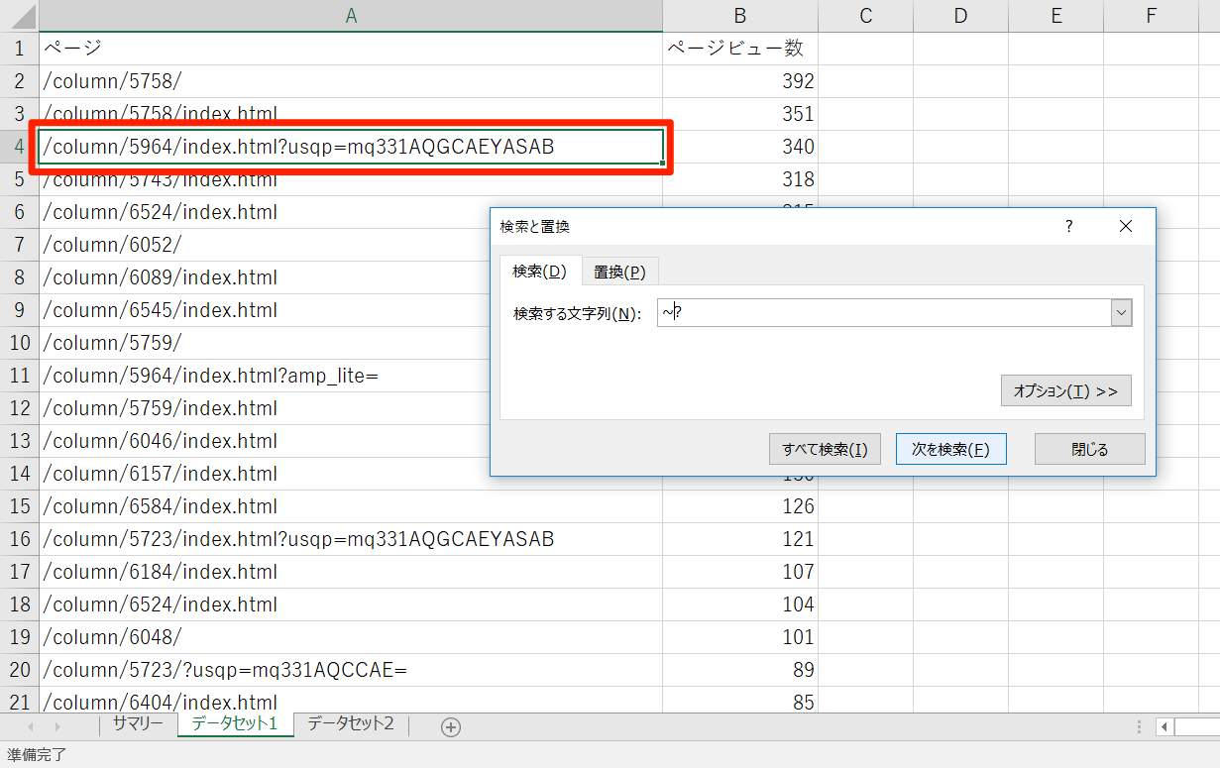Viewport: 1220px width, 768px height.
Task: Click cell /column/5964/index.html?usqp=mq331AQGCAEYASAB
Action: [351, 147]
